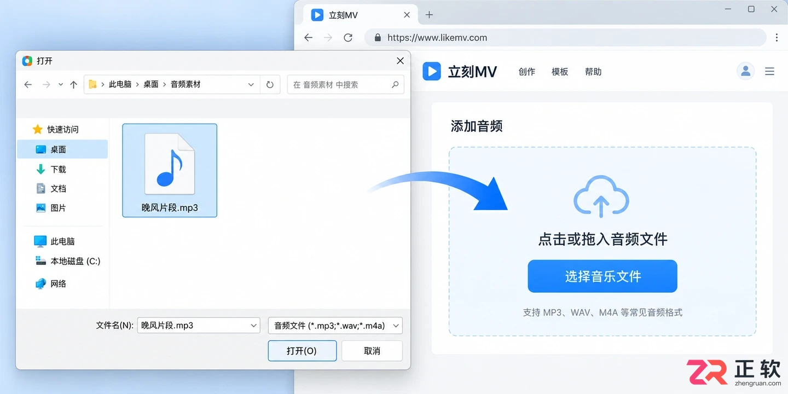The height and width of the screenshot is (394, 788).
Task: Click the 文件名 input field
Action: click(x=199, y=326)
